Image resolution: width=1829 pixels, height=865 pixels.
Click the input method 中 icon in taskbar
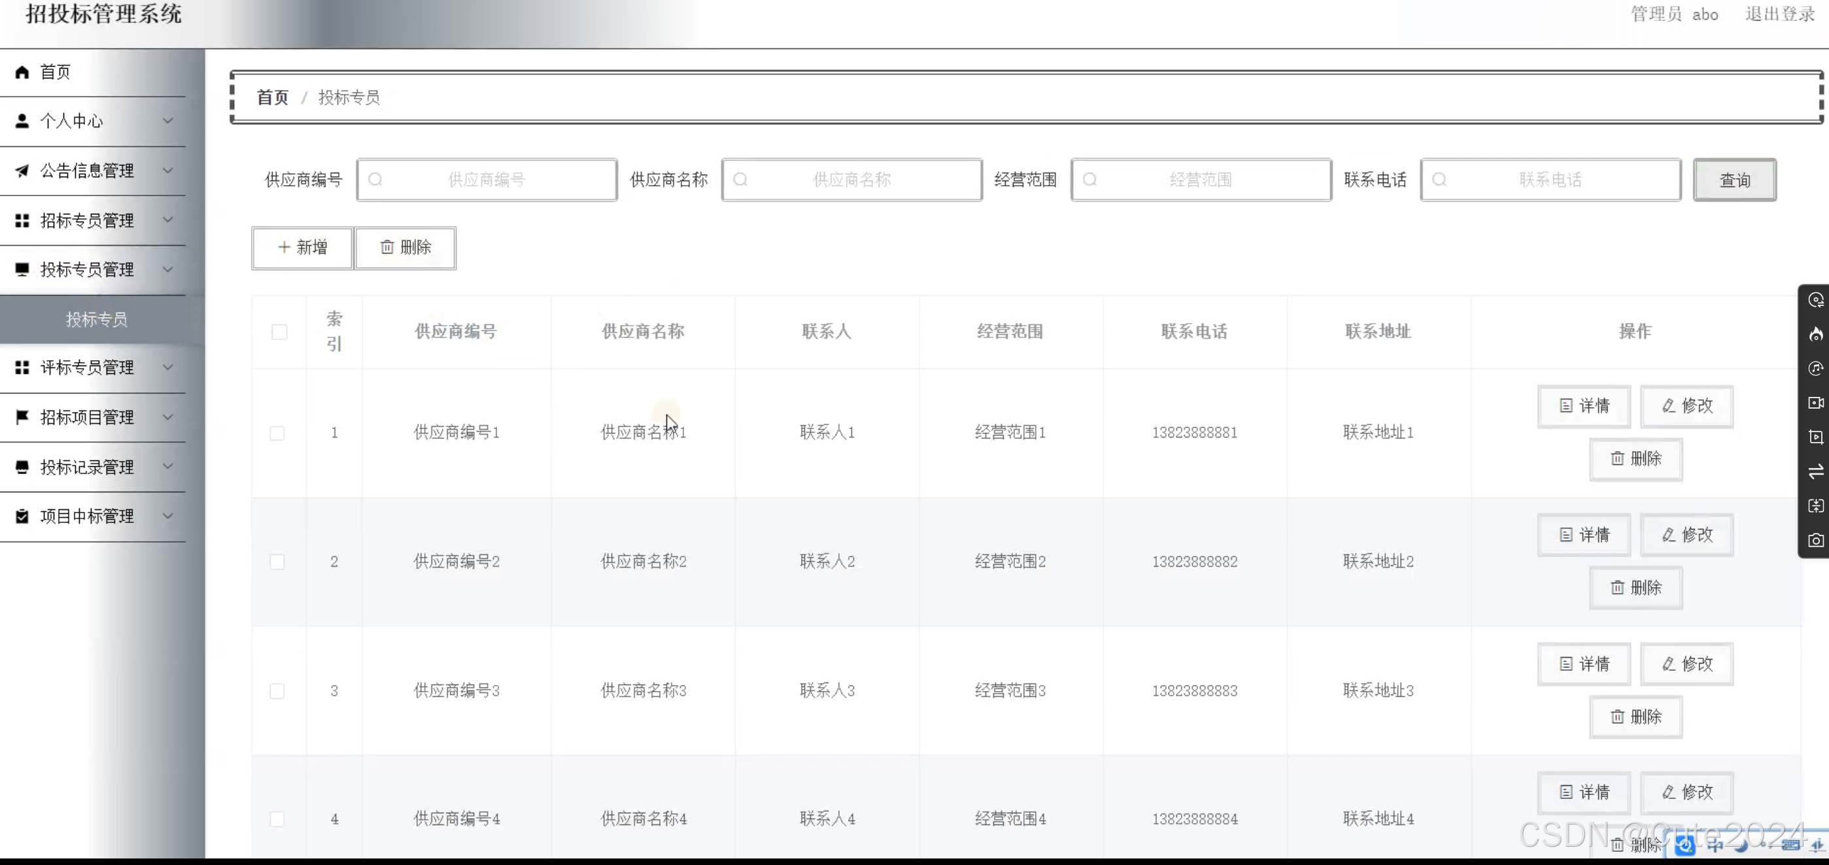pyautogui.click(x=1715, y=846)
